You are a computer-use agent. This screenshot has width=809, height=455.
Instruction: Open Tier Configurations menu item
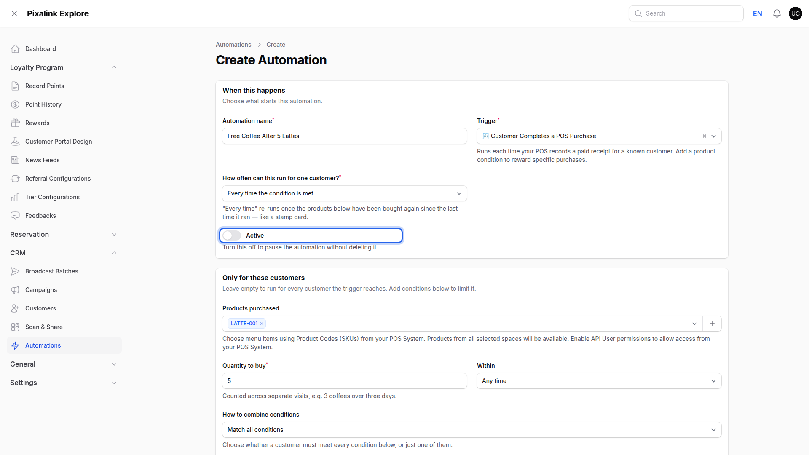[64, 197]
